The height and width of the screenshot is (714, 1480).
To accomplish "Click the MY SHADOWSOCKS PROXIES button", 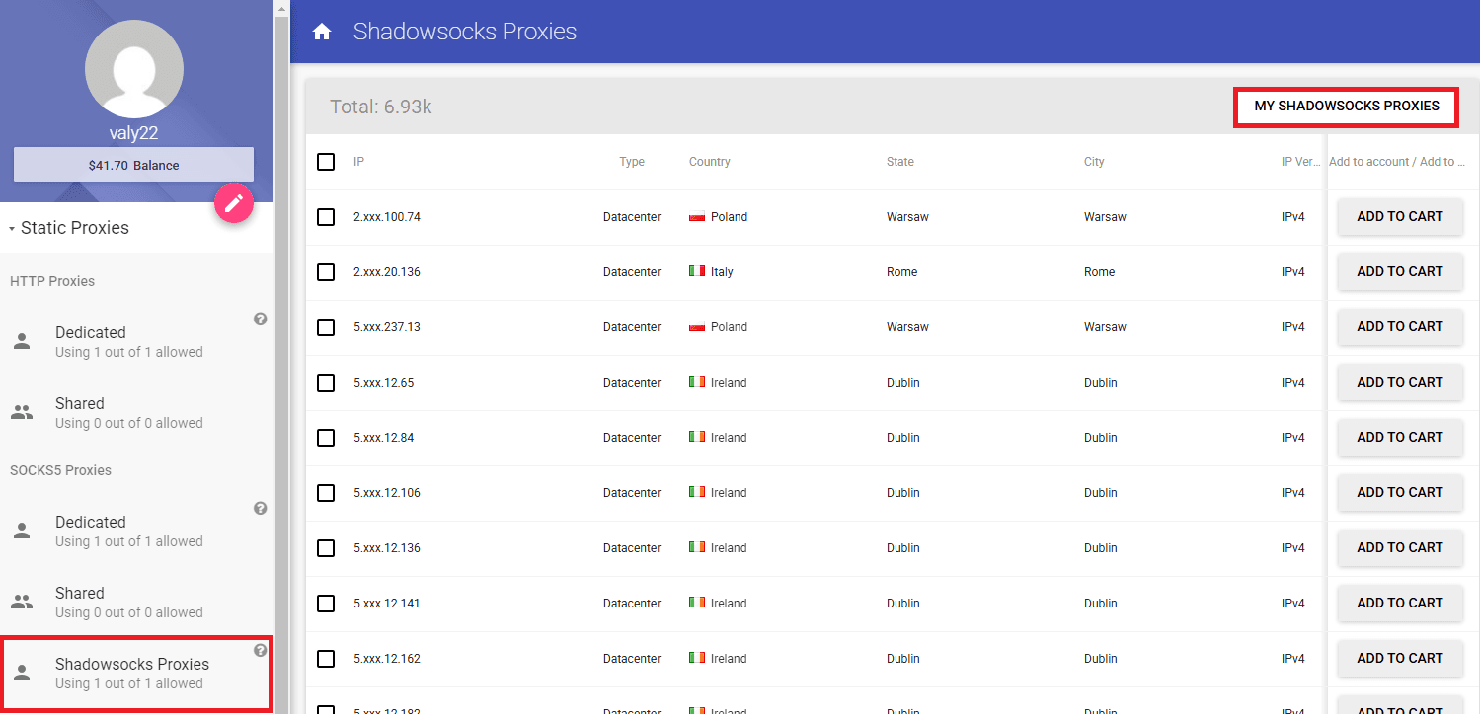I will tap(1345, 107).
